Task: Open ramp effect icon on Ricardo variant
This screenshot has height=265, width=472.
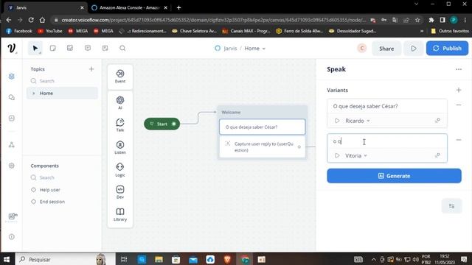Action: (x=437, y=121)
